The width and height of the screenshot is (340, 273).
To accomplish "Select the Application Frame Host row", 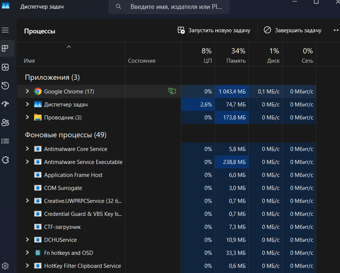I will pyautogui.click(x=167, y=175).
